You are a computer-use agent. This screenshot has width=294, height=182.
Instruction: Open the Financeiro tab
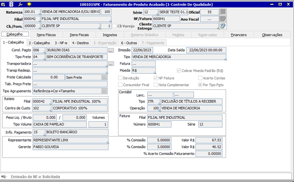239,35
